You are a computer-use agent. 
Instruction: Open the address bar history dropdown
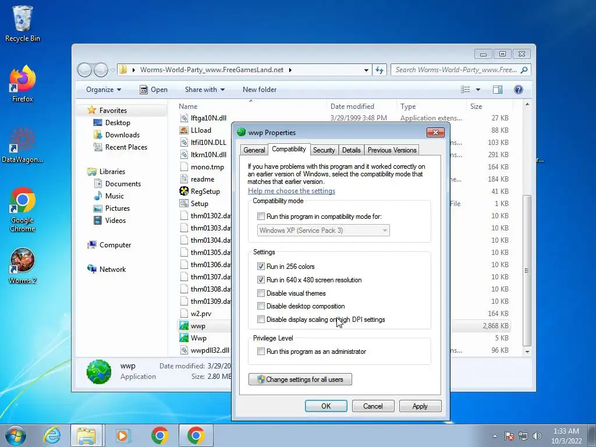click(366, 70)
